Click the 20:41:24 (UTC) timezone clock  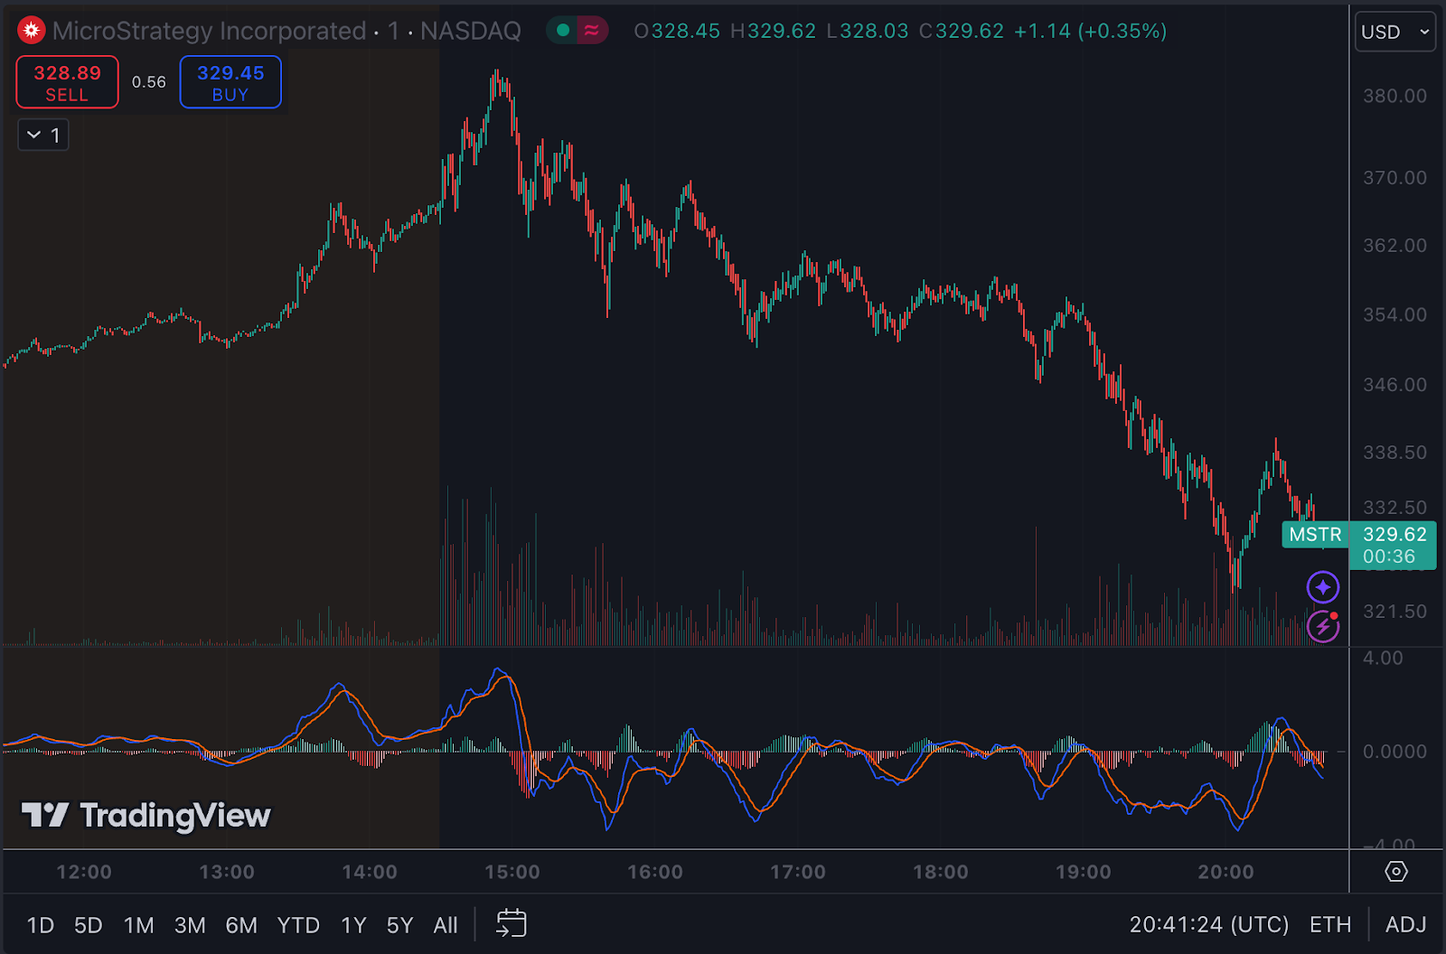click(1209, 925)
